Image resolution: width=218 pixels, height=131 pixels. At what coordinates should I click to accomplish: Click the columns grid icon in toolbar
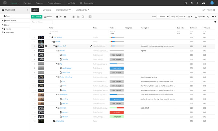pyautogui.click(x=90, y=17)
